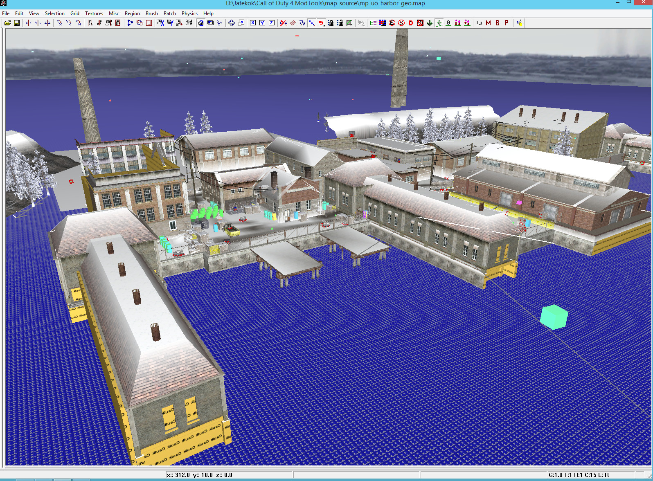
Task: Toggle the X axis lock button
Action: tap(253, 23)
